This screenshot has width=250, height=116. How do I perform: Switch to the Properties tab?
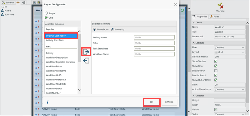click(x=200, y=16)
